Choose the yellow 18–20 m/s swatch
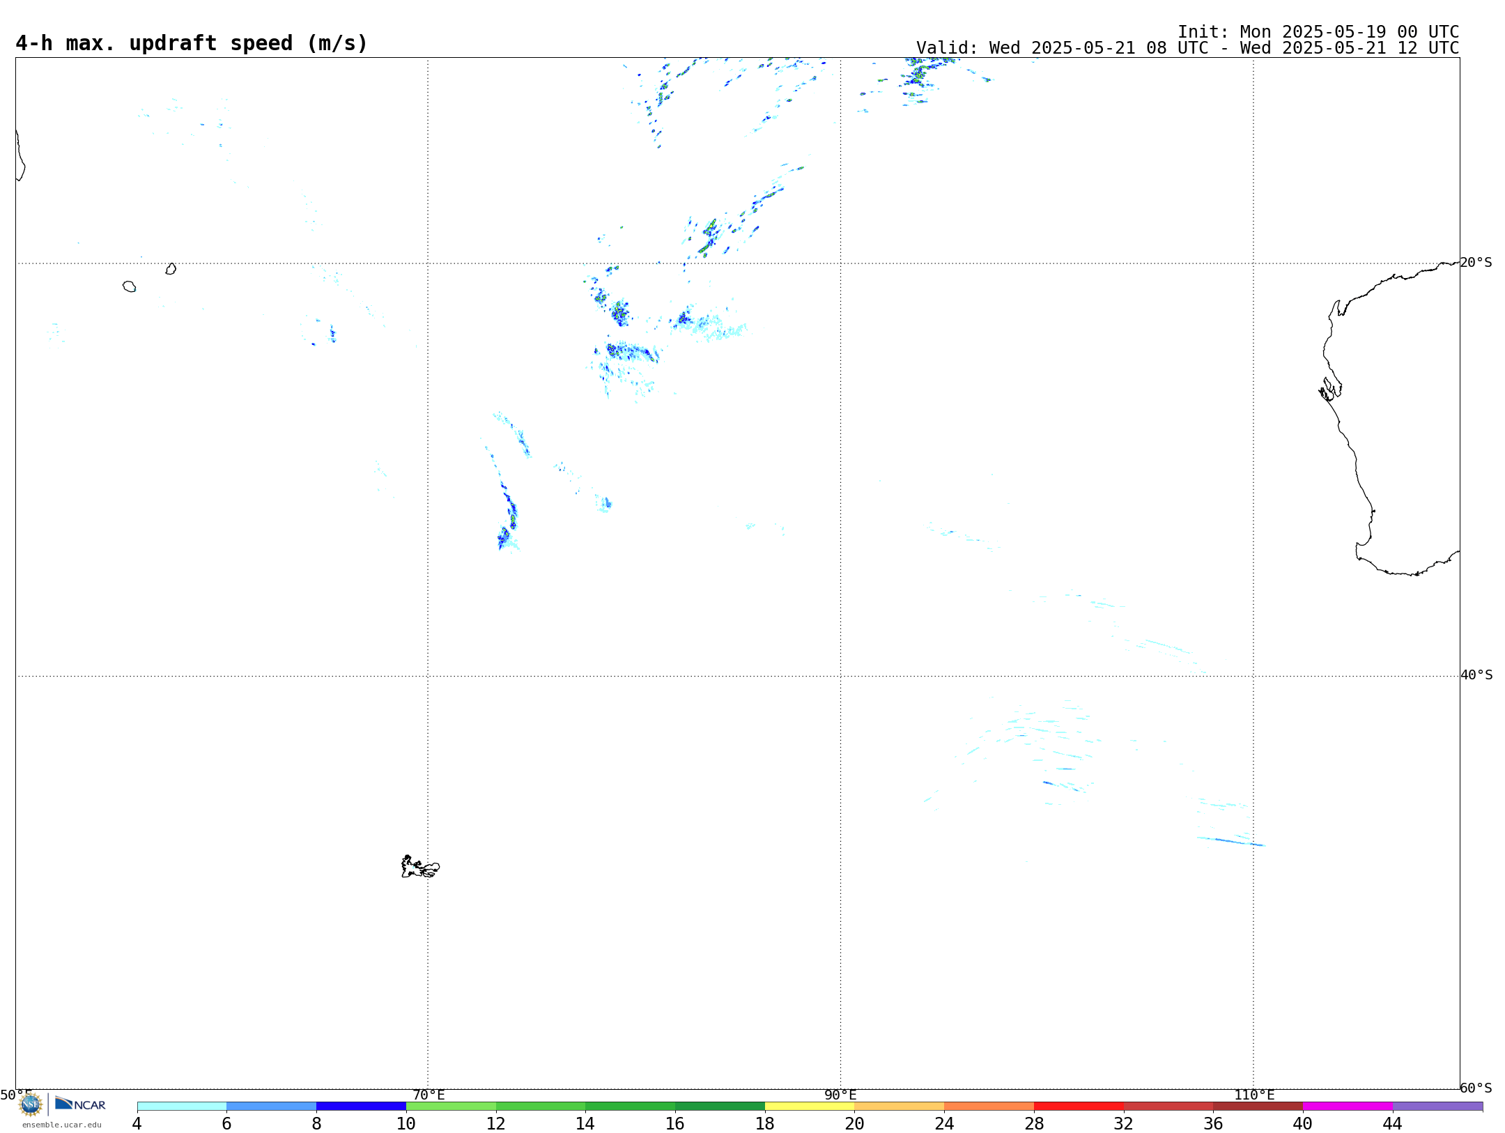Image resolution: width=1505 pixels, height=1133 pixels. click(810, 1107)
